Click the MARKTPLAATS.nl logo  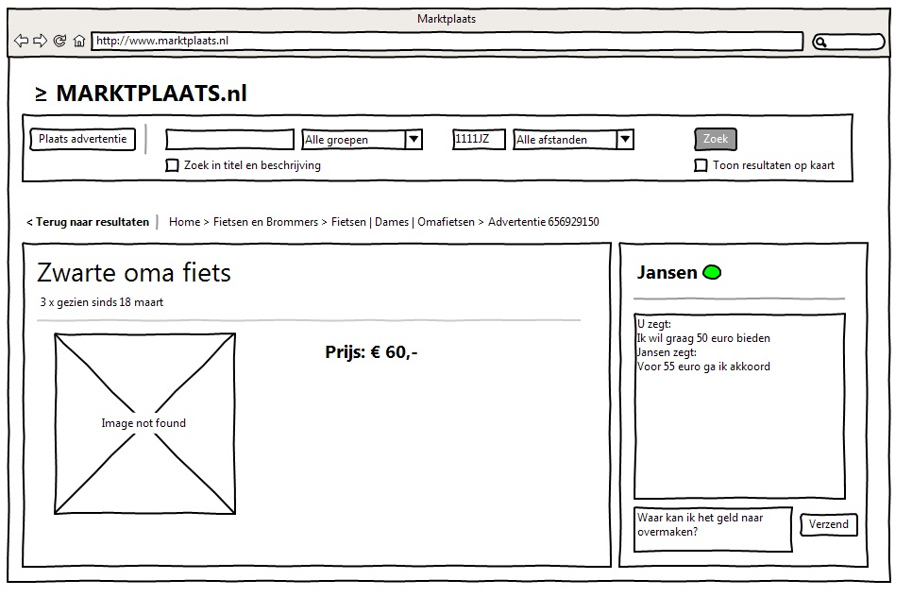[x=142, y=93]
